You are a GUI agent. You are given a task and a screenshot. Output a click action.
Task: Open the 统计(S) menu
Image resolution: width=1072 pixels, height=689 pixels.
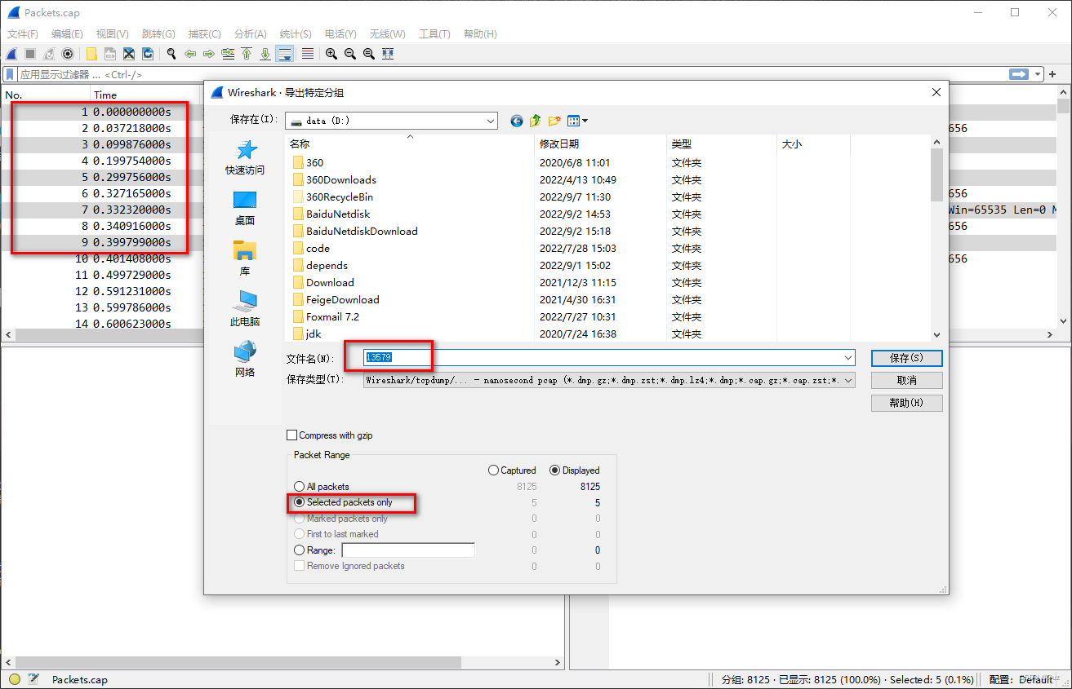pyautogui.click(x=296, y=34)
